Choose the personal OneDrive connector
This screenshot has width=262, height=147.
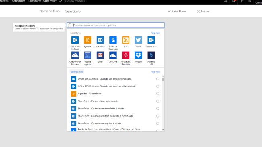click(x=113, y=55)
